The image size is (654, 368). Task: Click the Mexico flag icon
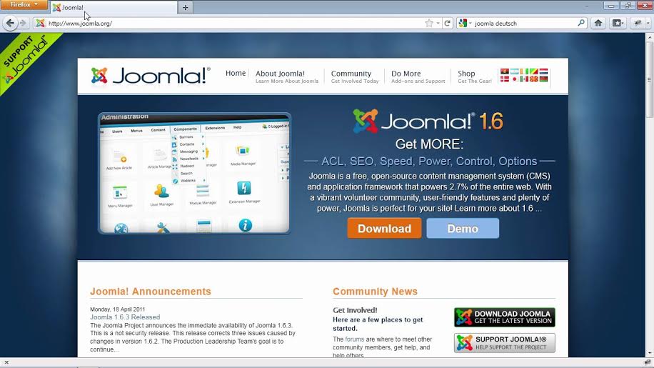524,79
